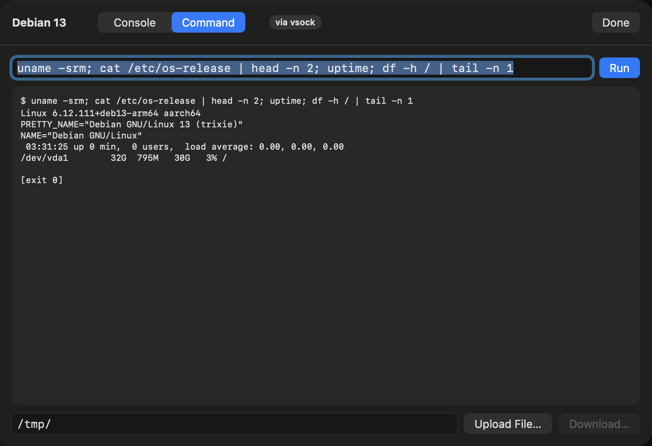Click the '[exit 0]' status line

pyautogui.click(x=42, y=180)
